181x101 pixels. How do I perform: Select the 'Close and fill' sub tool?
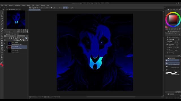pos(173,70)
